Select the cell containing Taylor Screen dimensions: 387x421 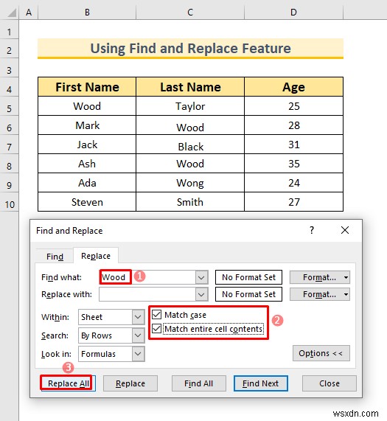(190, 106)
